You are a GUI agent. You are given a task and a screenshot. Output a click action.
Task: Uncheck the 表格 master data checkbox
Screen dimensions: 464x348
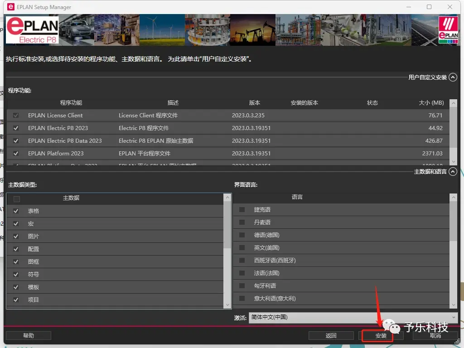tap(16, 211)
